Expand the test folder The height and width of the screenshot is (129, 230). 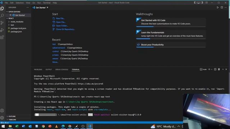click(12, 25)
